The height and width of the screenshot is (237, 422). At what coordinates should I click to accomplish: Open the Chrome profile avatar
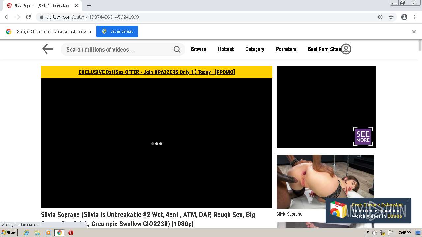[404, 17]
